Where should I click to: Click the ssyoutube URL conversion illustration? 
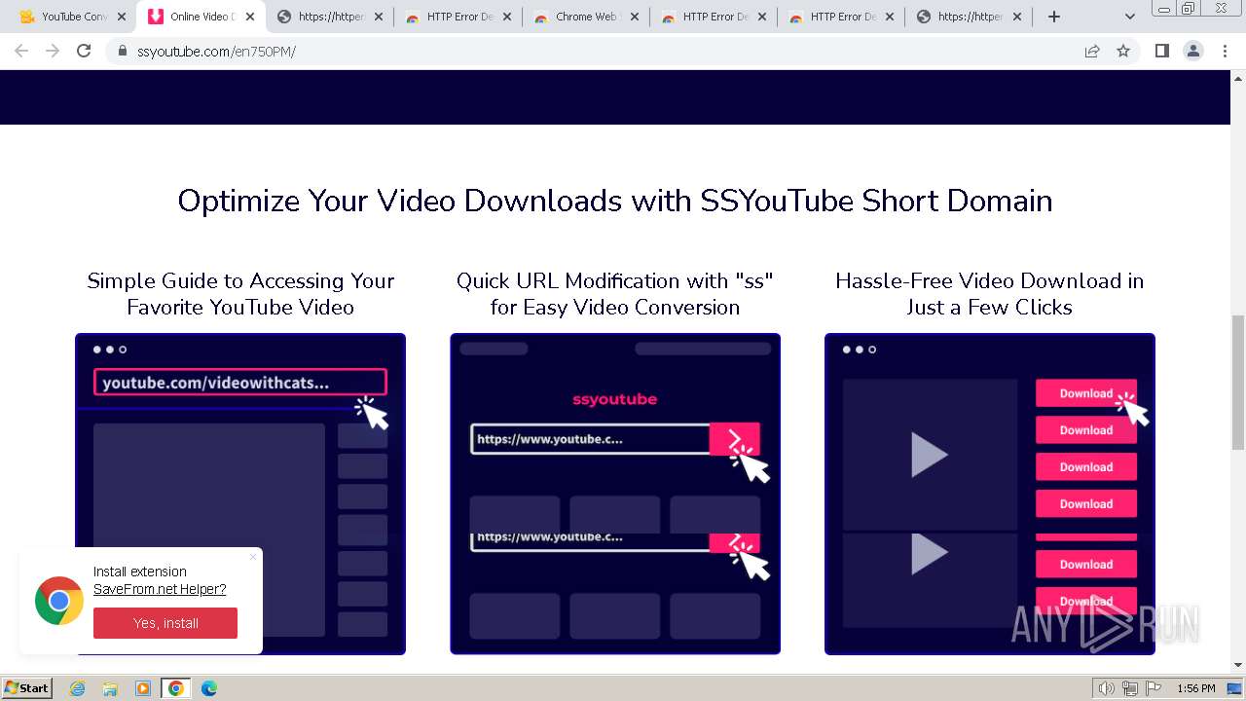tap(615, 494)
